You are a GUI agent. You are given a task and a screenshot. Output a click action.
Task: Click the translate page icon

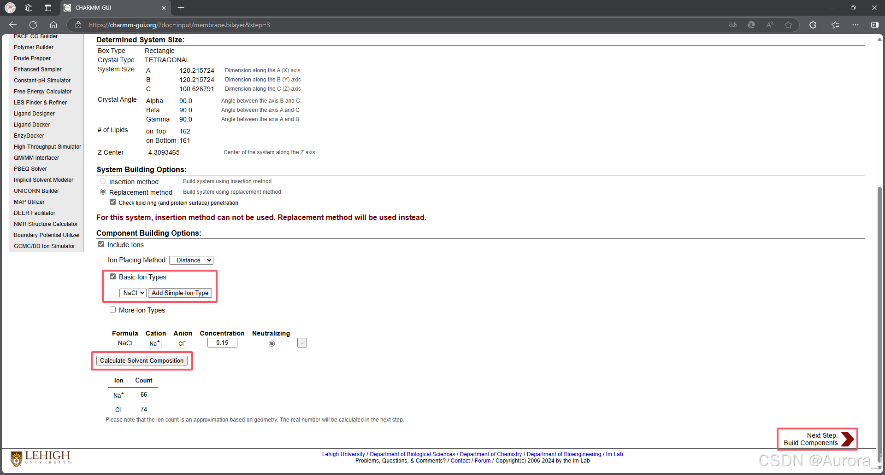click(733, 25)
